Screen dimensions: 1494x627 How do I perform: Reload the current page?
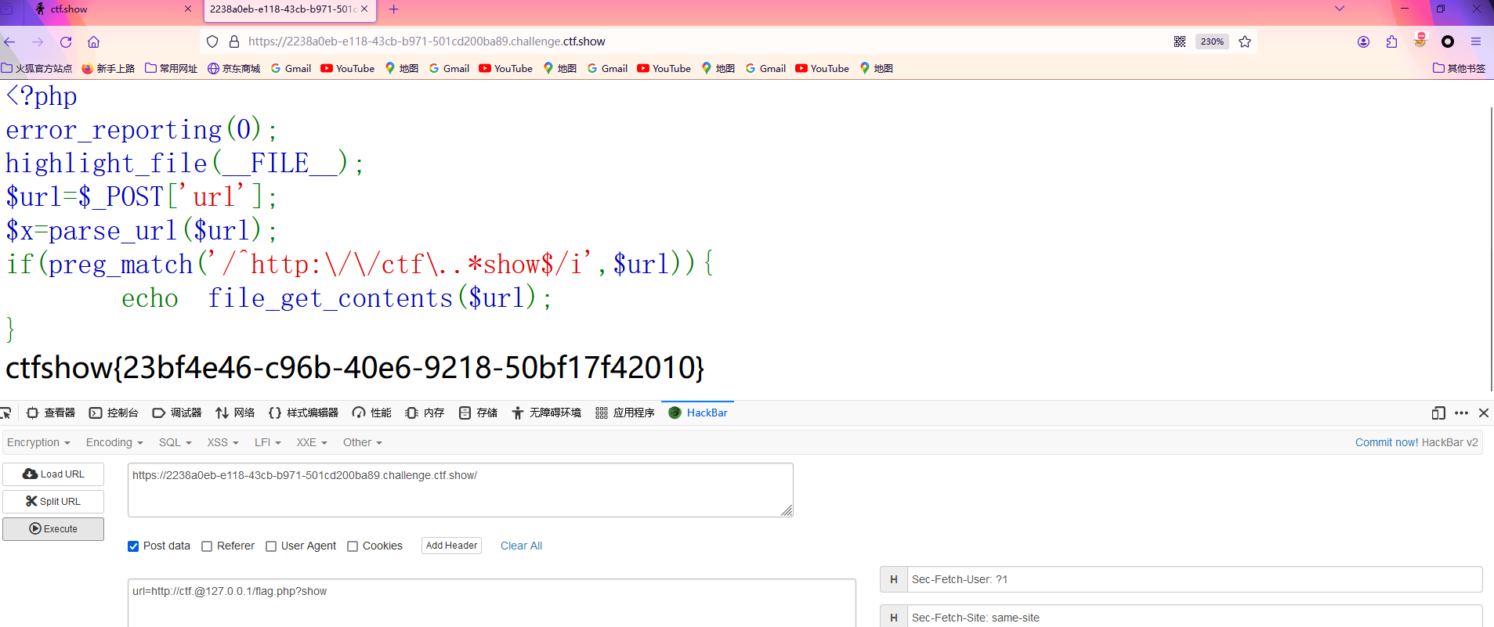(x=66, y=41)
